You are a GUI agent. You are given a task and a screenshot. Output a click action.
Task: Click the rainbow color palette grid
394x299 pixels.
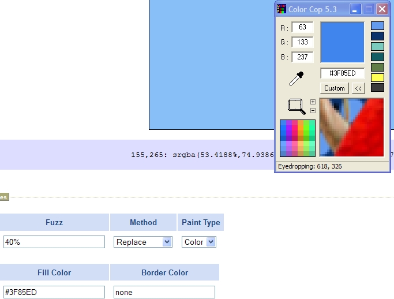298,138
